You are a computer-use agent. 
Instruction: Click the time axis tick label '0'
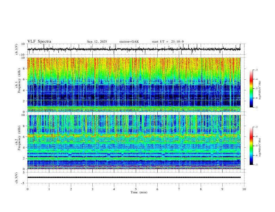pyautogui.click(x=27, y=189)
